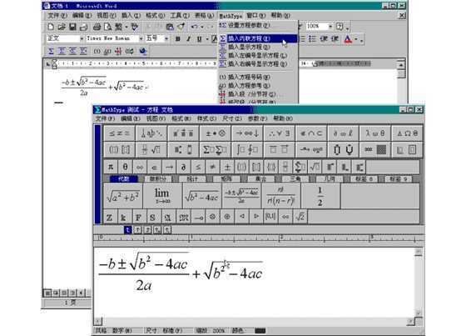Click first sigma icon on MathType toolbar in Word
Image resolution: width=466 pixels, height=336 pixels.
coord(51,51)
